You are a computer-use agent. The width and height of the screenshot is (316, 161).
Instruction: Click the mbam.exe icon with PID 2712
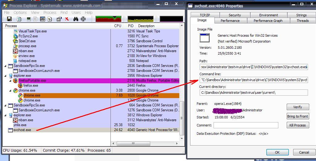(15, 51)
